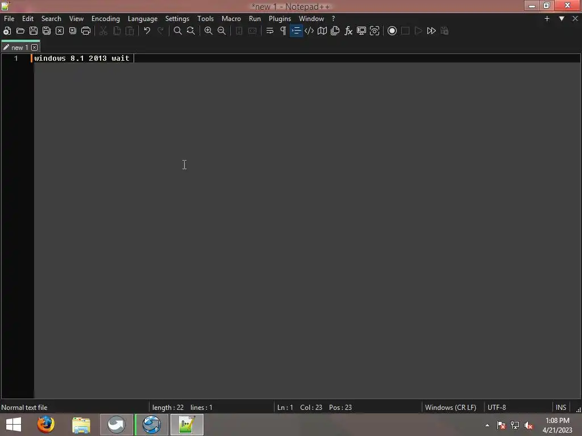
Task: Open the Language menu
Action: (143, 19)
